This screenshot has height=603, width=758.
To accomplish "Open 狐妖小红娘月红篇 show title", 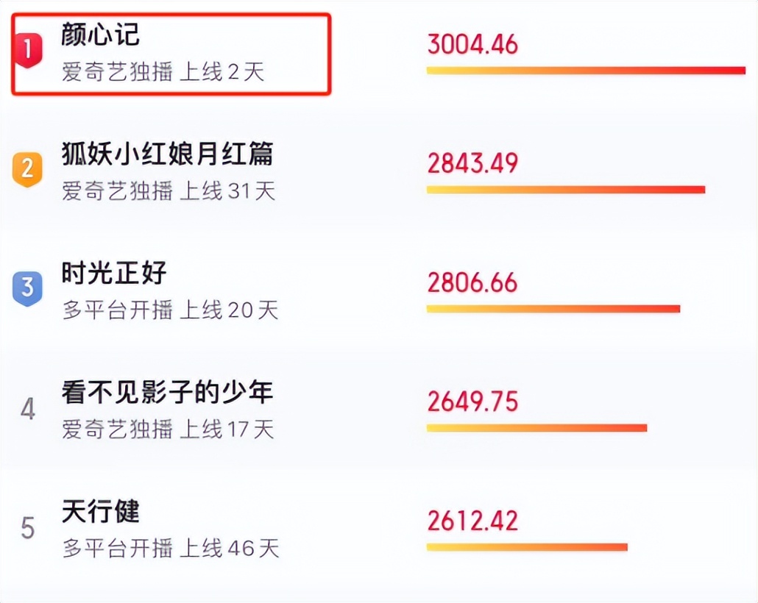I will 167,154.
